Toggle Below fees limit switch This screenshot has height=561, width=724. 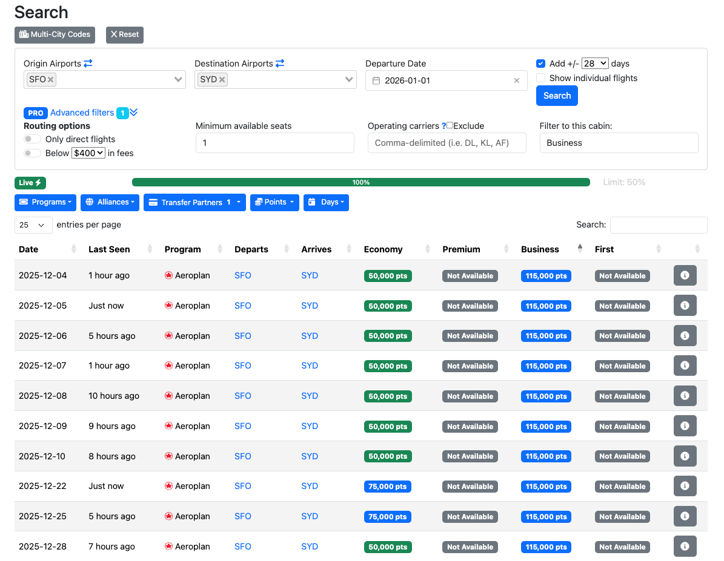tap(32, 153)
